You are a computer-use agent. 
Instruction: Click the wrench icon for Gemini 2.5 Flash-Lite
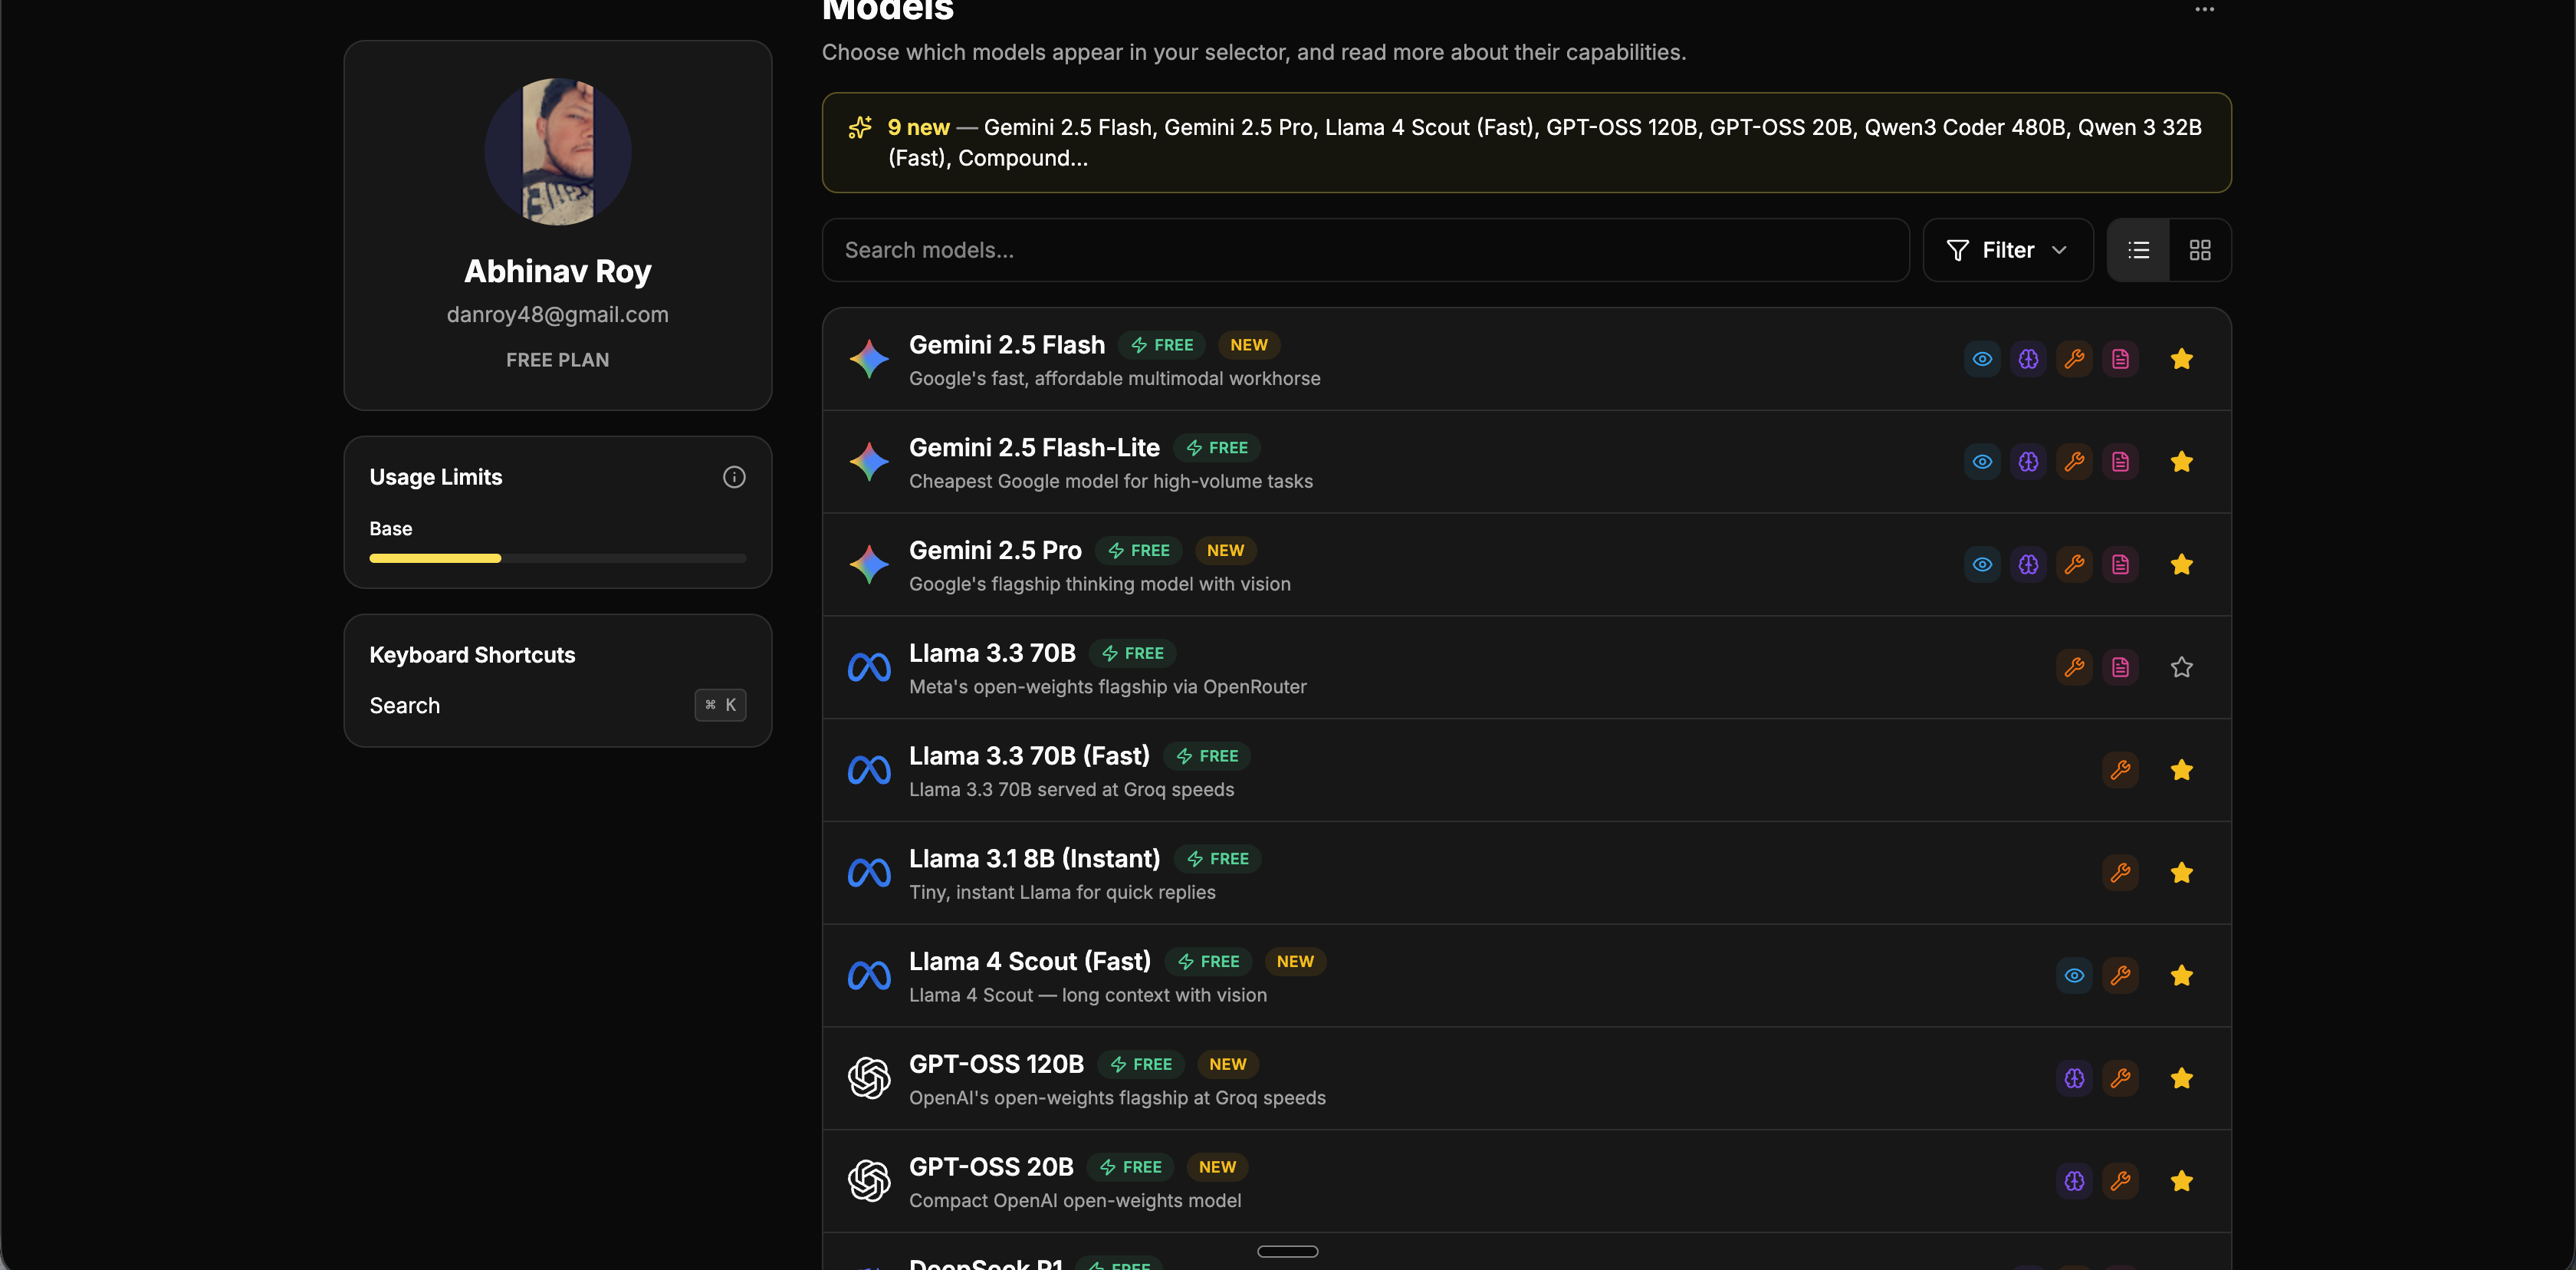click(x=2074, y=462)
